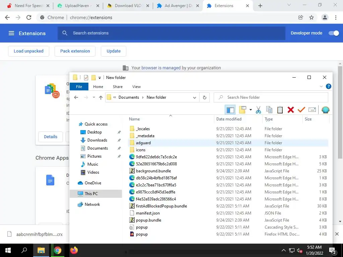The height and width of the screenshot is (257, 343).
Task: Open Quick access customize toolbar dropdown
Action: [x=99, y=78]
